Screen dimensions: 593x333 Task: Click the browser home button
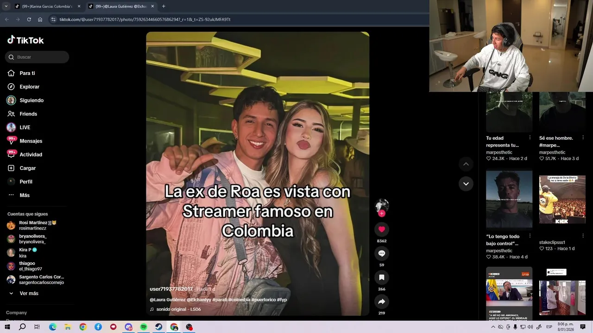(x=40, y=19)
